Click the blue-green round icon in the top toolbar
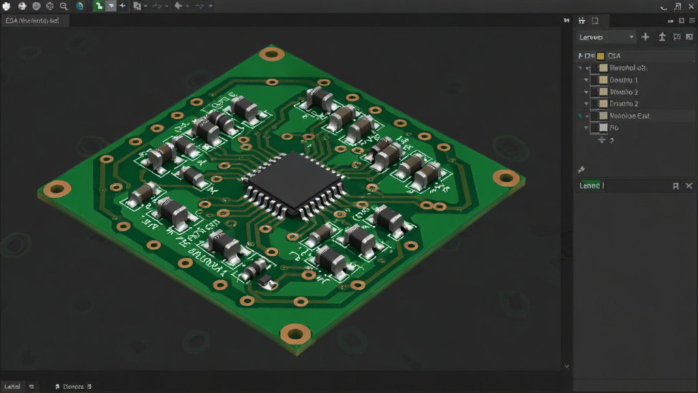 (80, 6)
